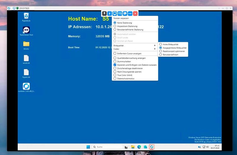Enable Datenschutzmodus checkbox

pyautogui.click(x=115, y=79)
